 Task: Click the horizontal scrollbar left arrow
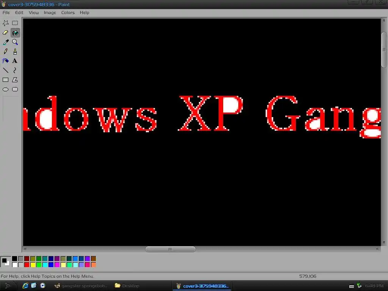click(x=25, y=249)
